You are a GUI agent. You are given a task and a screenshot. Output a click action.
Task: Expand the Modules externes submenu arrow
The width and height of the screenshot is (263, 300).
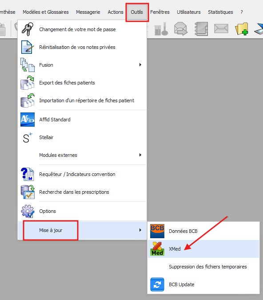(140, 155)
